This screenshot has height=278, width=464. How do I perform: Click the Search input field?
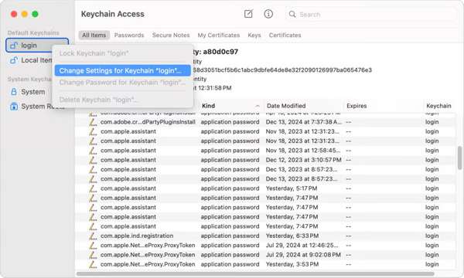371,14
